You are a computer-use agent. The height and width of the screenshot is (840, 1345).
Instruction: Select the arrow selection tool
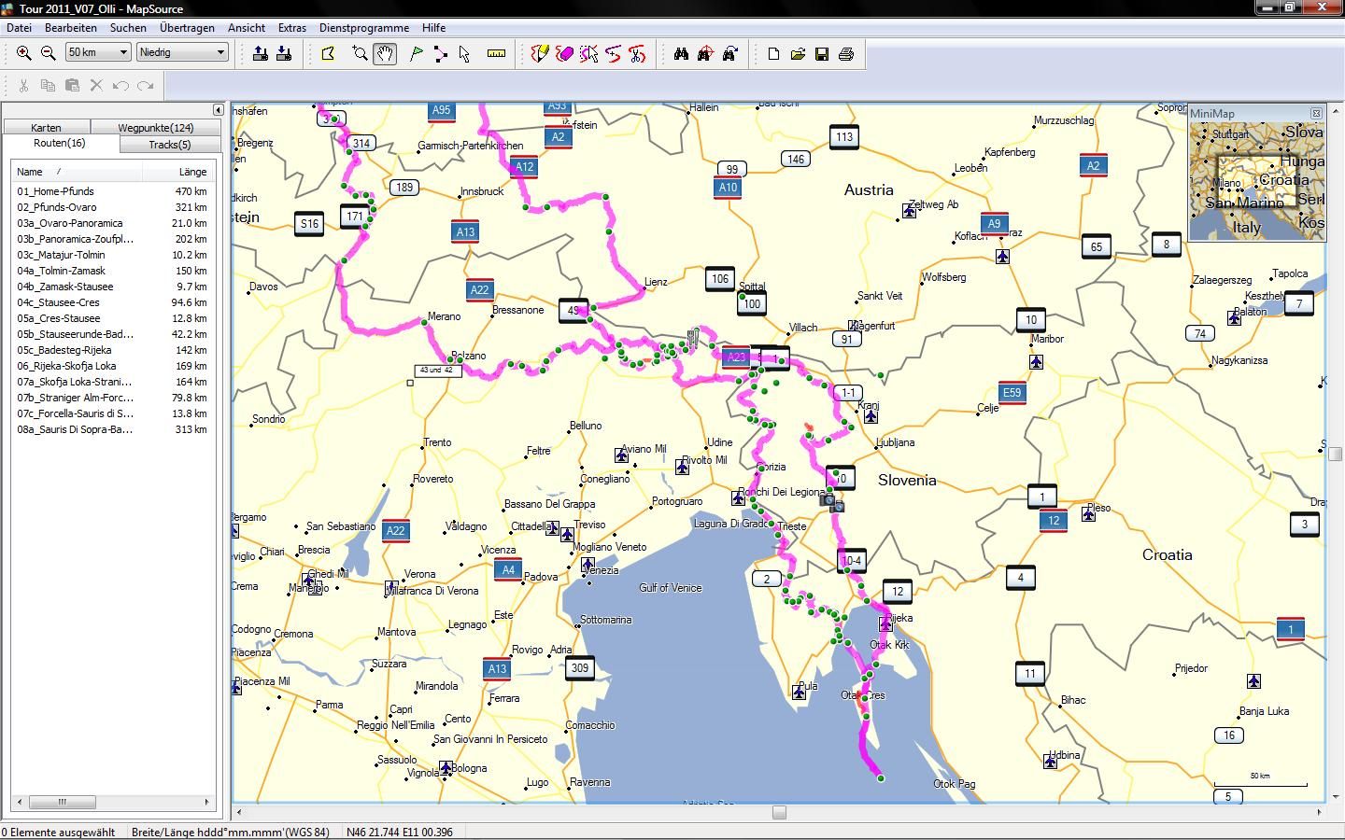(464, 54)
